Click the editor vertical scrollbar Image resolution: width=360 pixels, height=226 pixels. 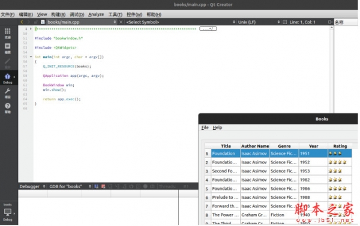[x=332, y=69]
